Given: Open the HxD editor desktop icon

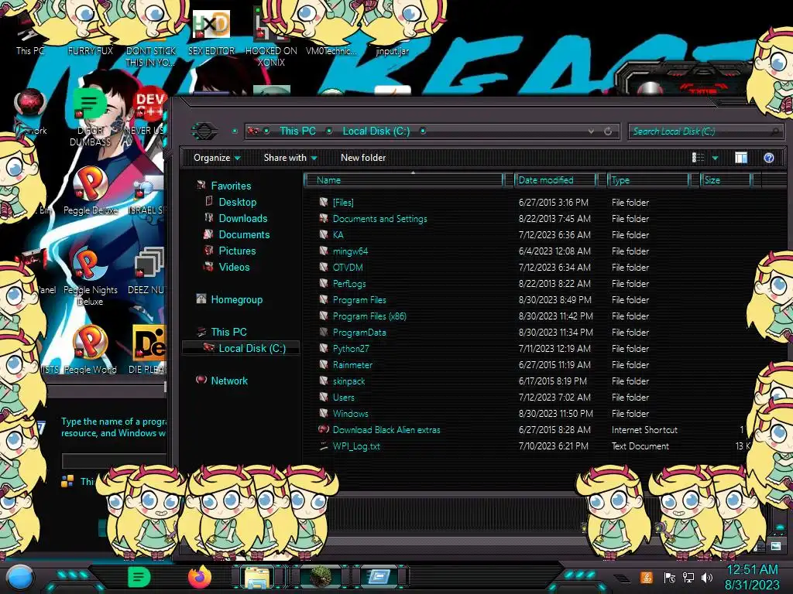Looking at the screenshot, I should click(x=211, y=32).
